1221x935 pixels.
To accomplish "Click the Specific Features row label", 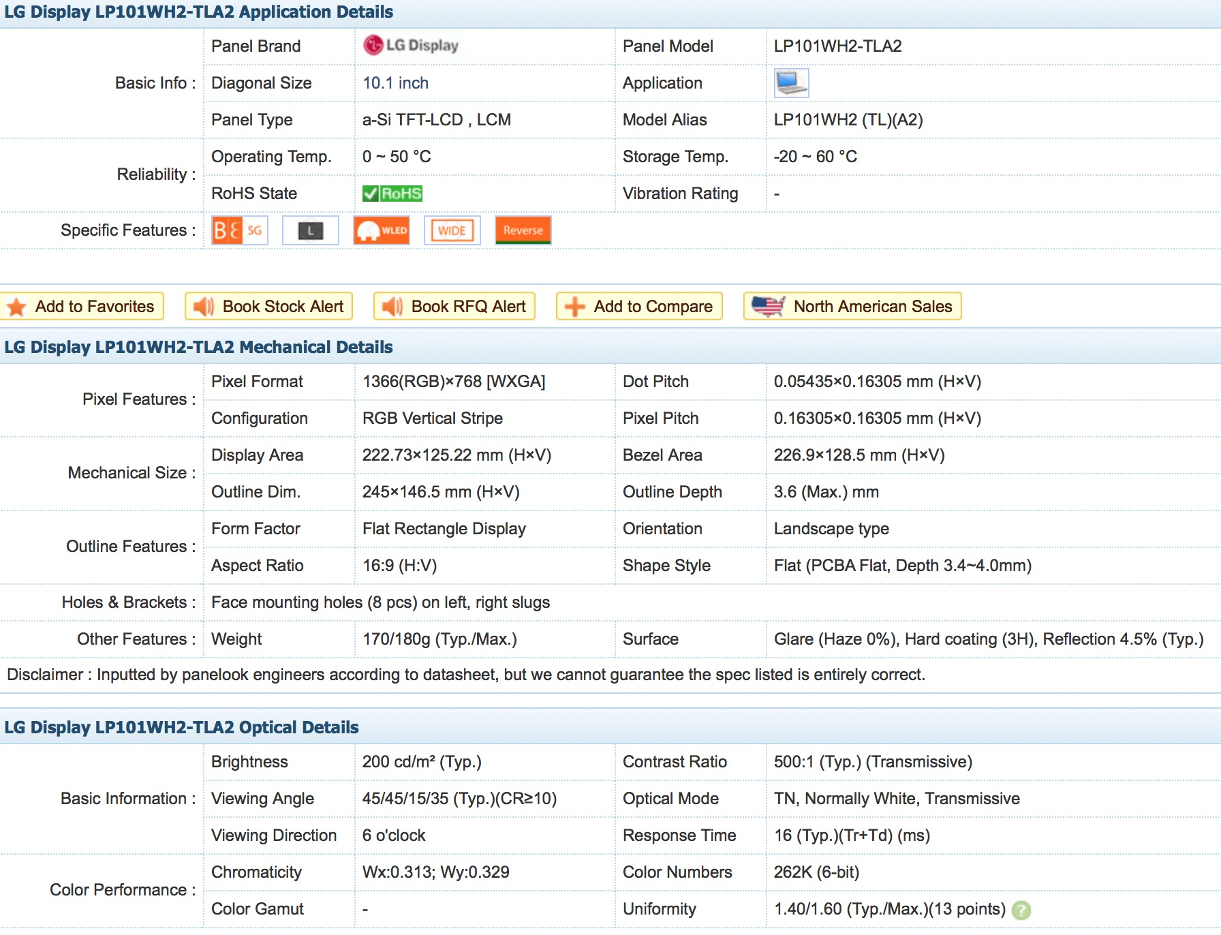I will point(128,230).
